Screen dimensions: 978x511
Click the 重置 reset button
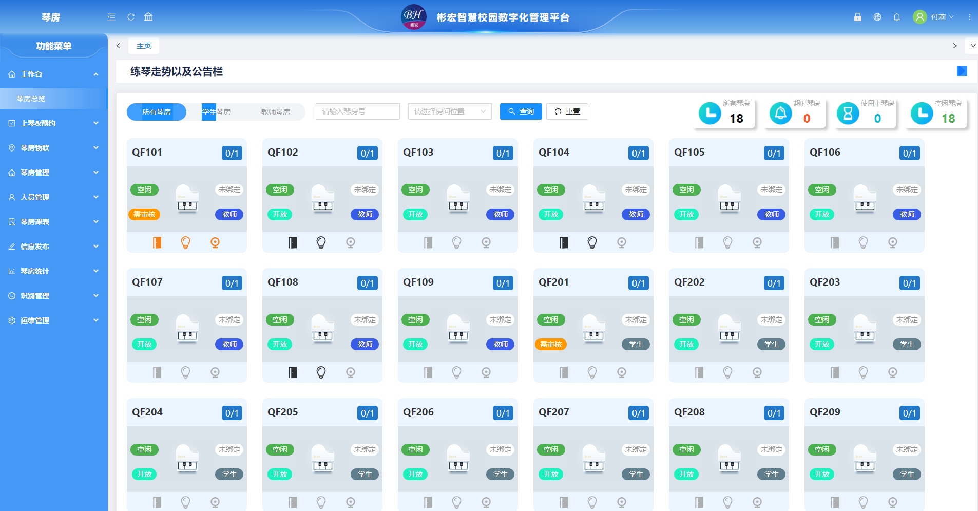tap(567, 111)
